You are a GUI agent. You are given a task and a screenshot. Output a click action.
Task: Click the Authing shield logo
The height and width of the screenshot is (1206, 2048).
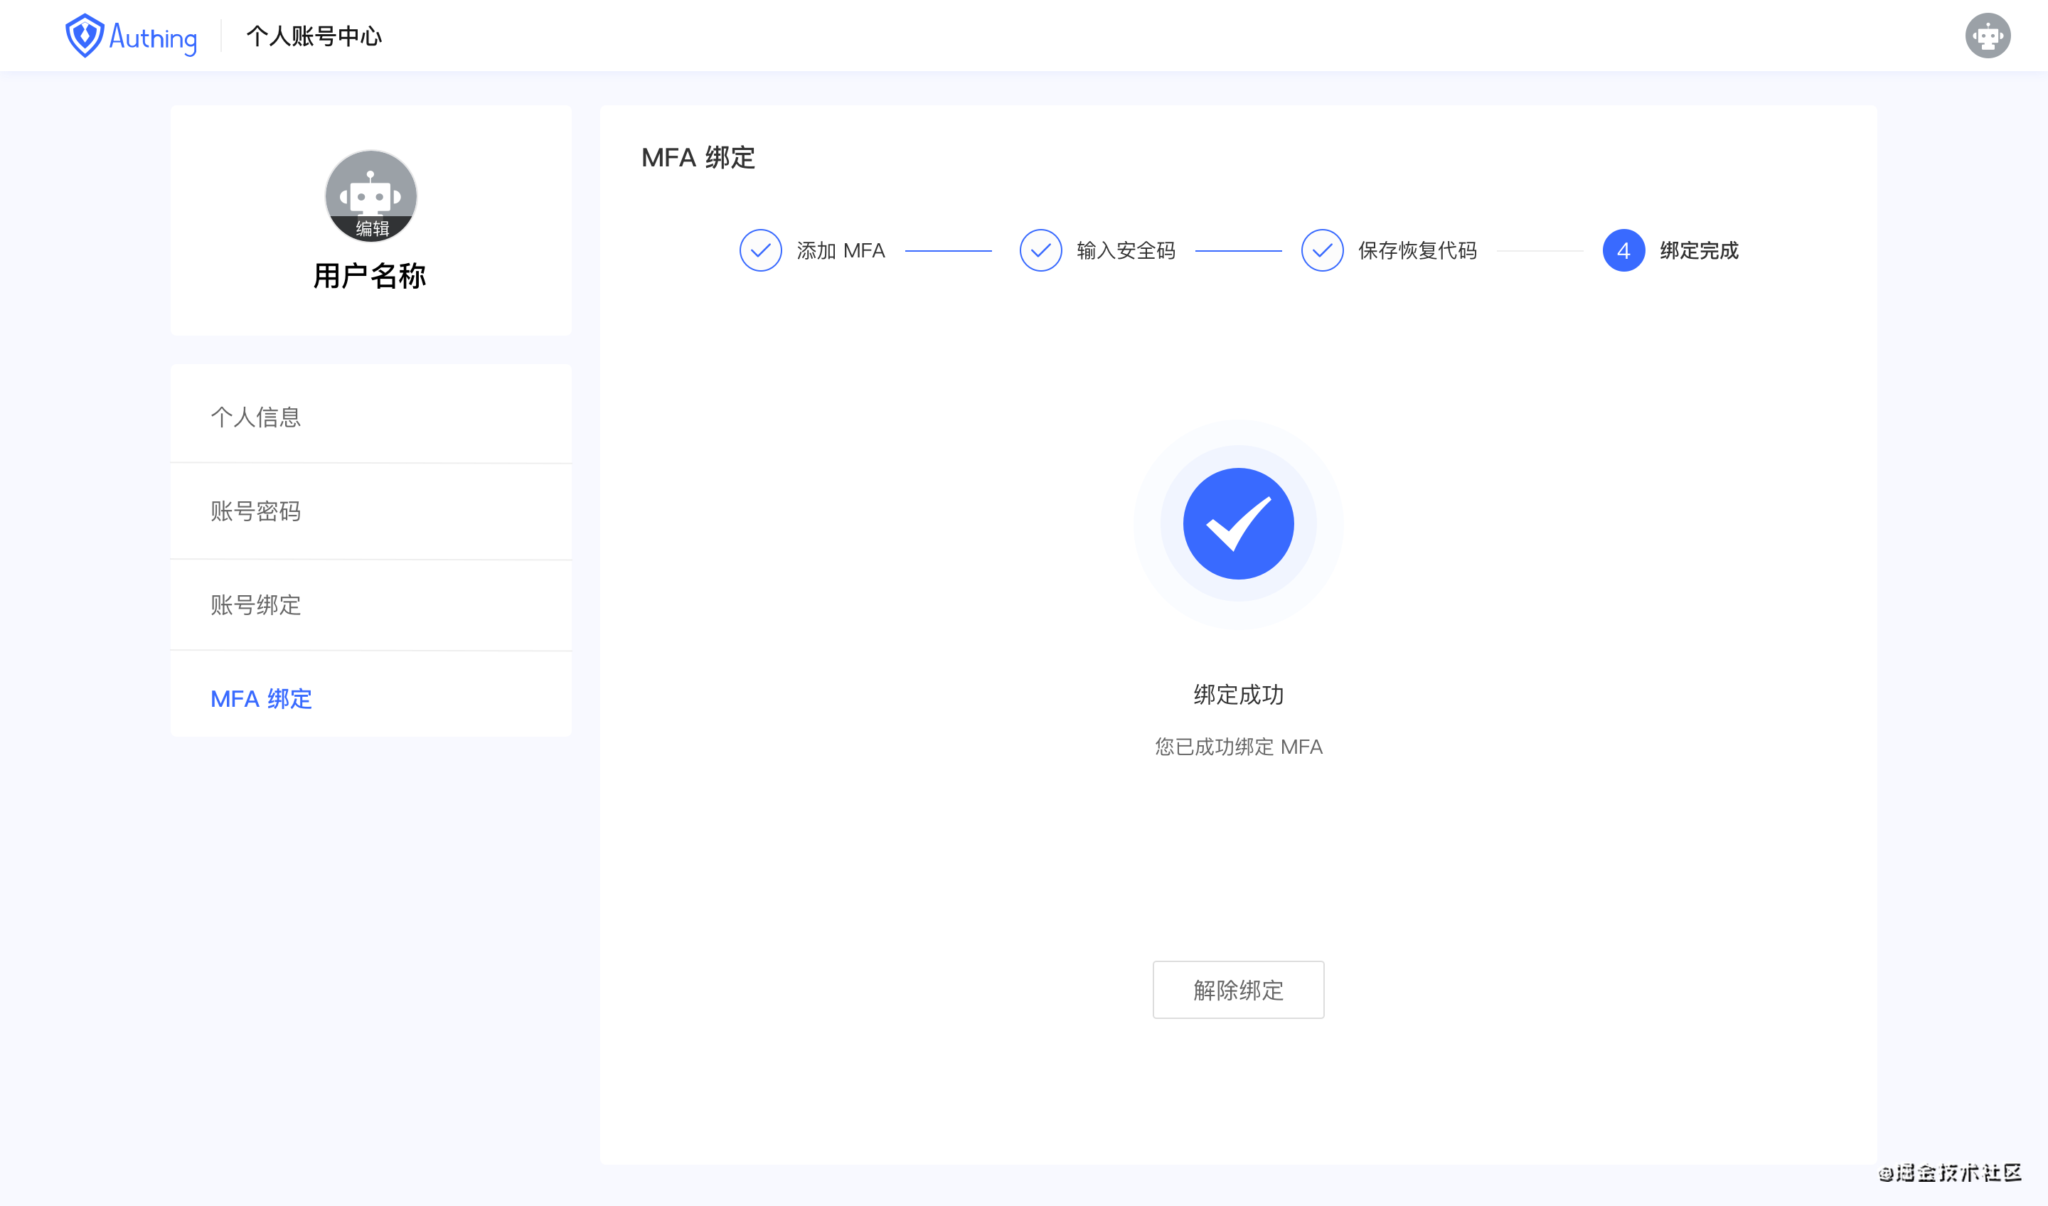coord(84,36)
